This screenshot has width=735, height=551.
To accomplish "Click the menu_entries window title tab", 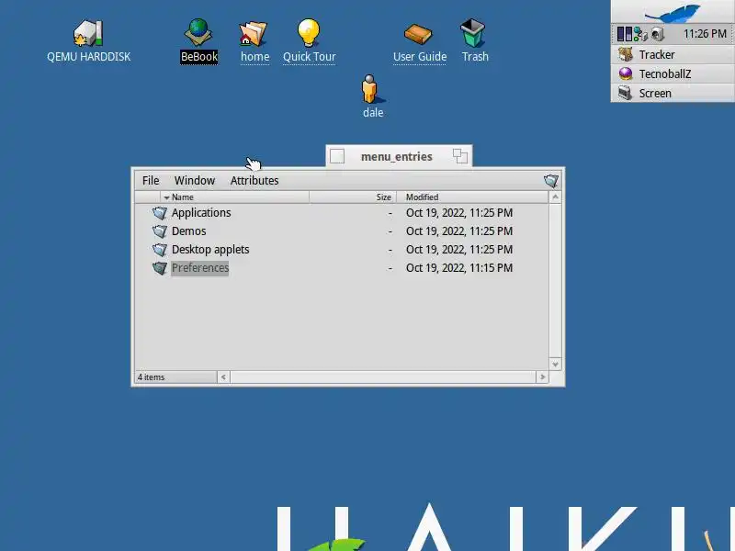I will [x=397, y=156].
